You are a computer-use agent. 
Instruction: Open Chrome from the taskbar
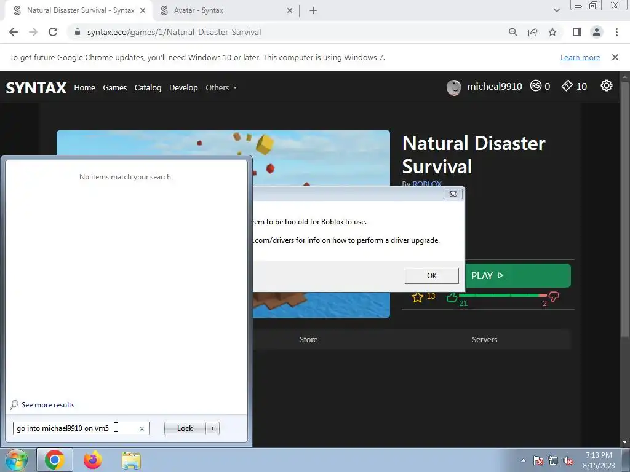coord(55,460)
